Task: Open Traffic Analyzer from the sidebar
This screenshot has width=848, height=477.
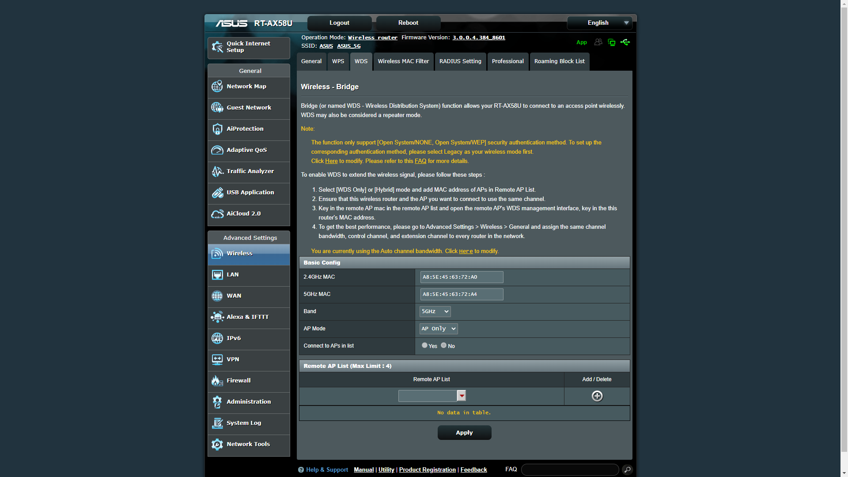Action: click(250, 171)
